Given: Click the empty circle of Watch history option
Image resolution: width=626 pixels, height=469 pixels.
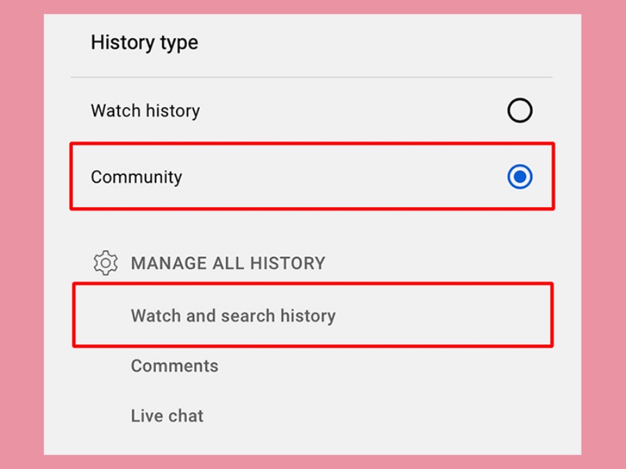Looking at the screenshot, I should click(520, 110).
